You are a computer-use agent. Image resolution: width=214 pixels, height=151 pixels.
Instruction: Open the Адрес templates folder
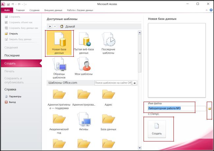point(108,98)
